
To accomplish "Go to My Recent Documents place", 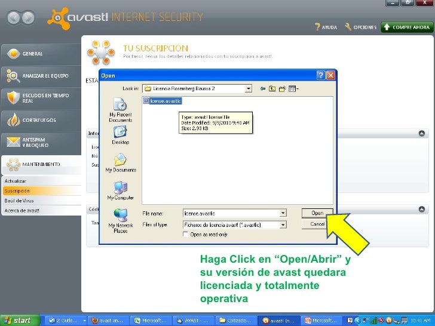I will [x=121, y=110].
